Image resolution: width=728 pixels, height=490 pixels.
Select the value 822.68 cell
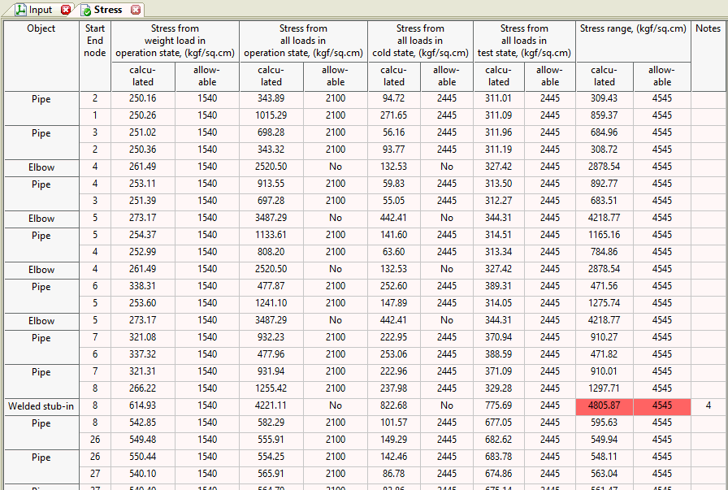[394, 405]
